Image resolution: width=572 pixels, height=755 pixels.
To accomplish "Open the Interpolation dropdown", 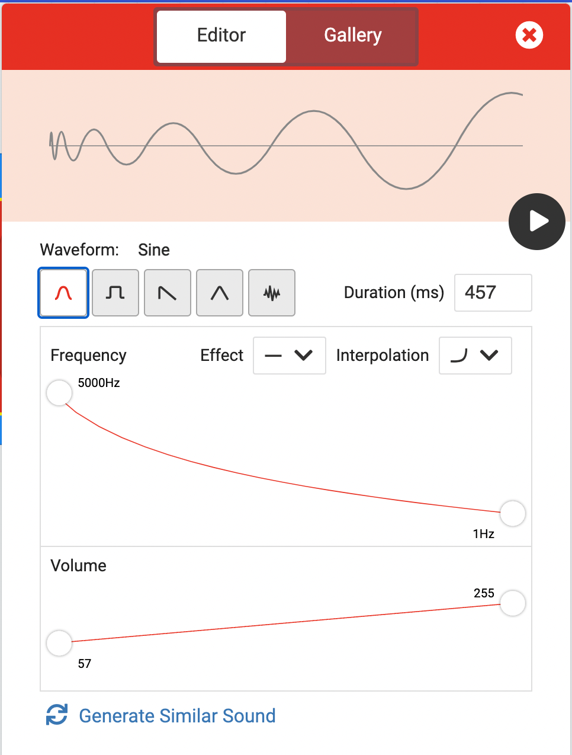I will 475,356.
